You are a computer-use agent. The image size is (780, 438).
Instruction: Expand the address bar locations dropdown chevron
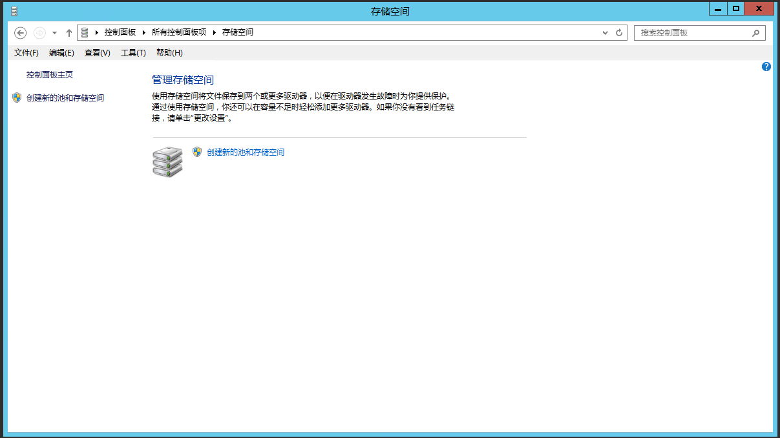click(x=604, y=32)
